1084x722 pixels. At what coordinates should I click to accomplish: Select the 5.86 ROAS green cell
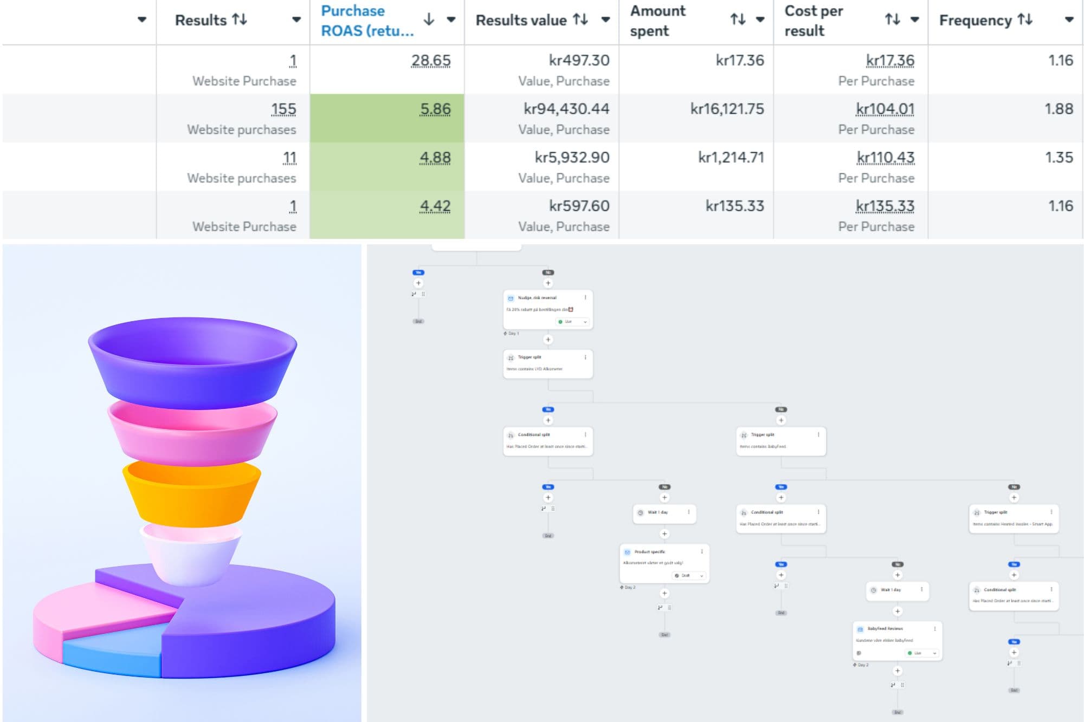point(387,118)
